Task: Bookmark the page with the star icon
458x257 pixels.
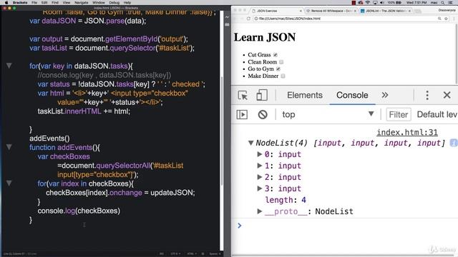Action: (446, 19)
